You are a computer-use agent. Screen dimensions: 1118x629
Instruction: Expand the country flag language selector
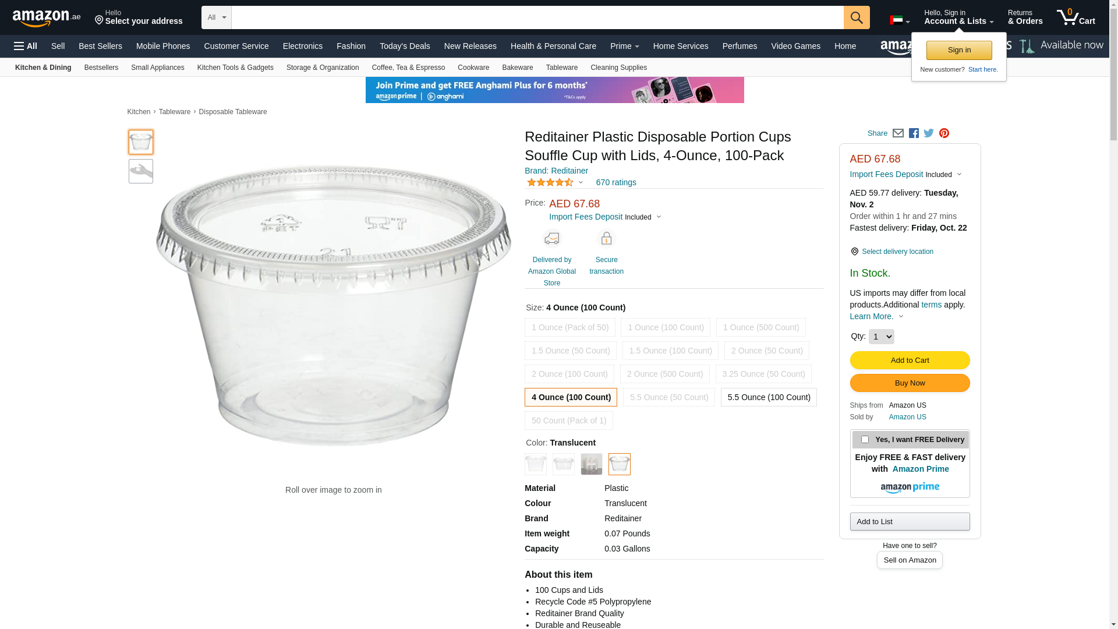tap(900, 20)
